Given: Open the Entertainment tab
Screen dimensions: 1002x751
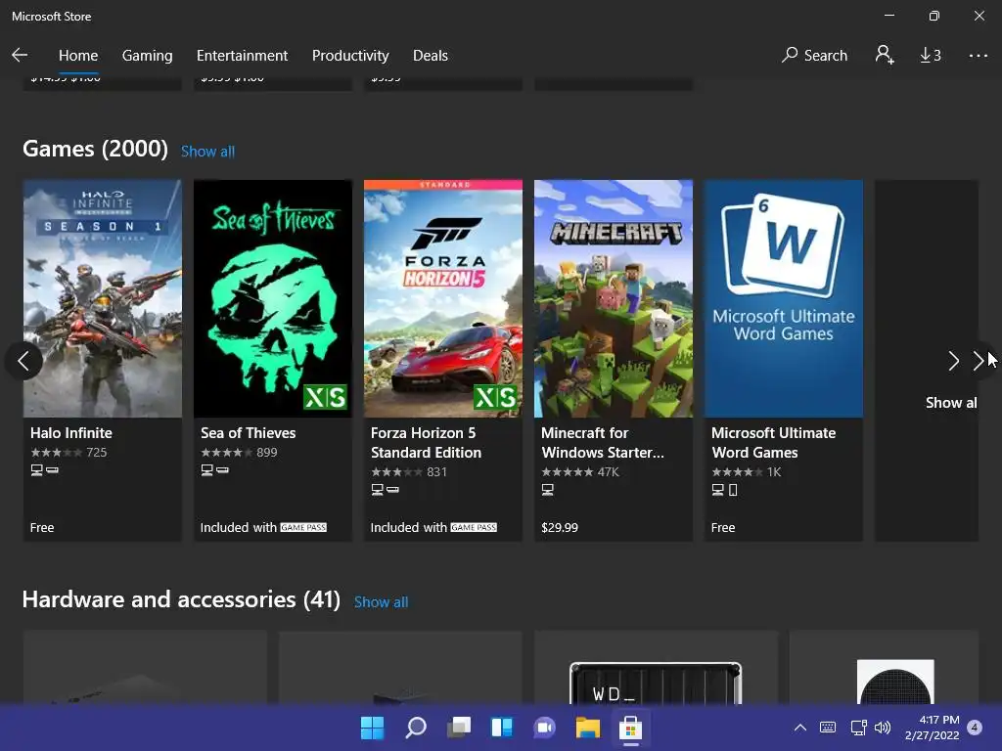Looking at the screenshot, I should click(x=243, y=56).
